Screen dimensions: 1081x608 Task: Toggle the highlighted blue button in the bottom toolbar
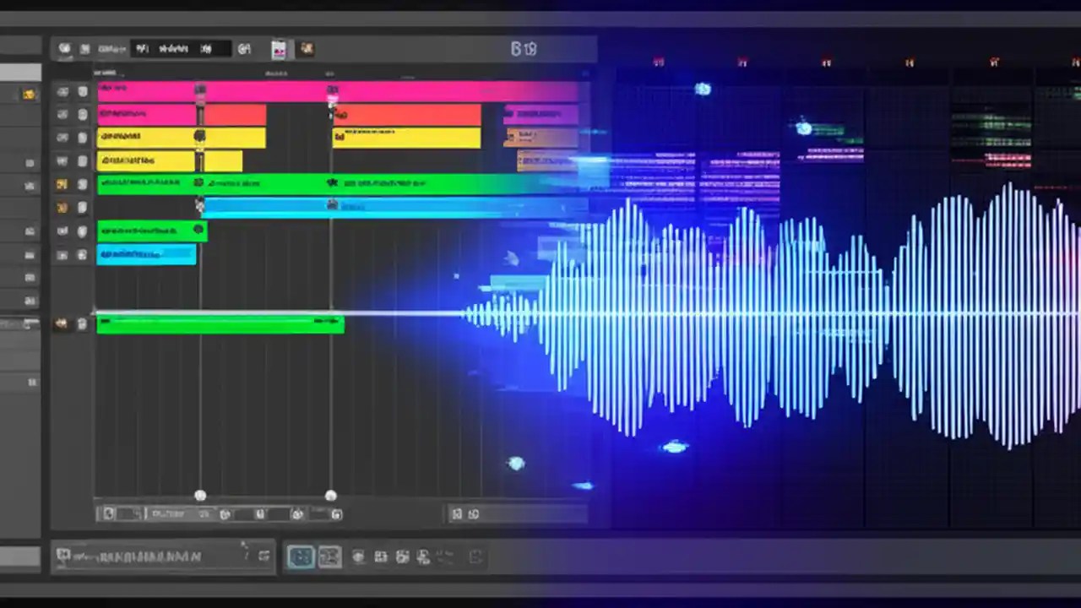click(301, 556)
